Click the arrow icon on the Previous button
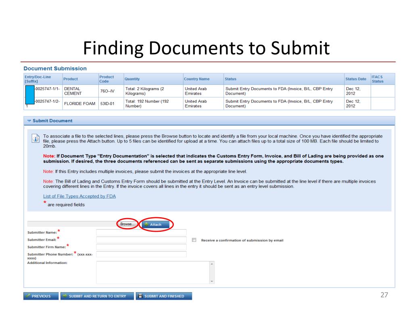The height and width of the screenshot is (309, 413). pos(28,296)
